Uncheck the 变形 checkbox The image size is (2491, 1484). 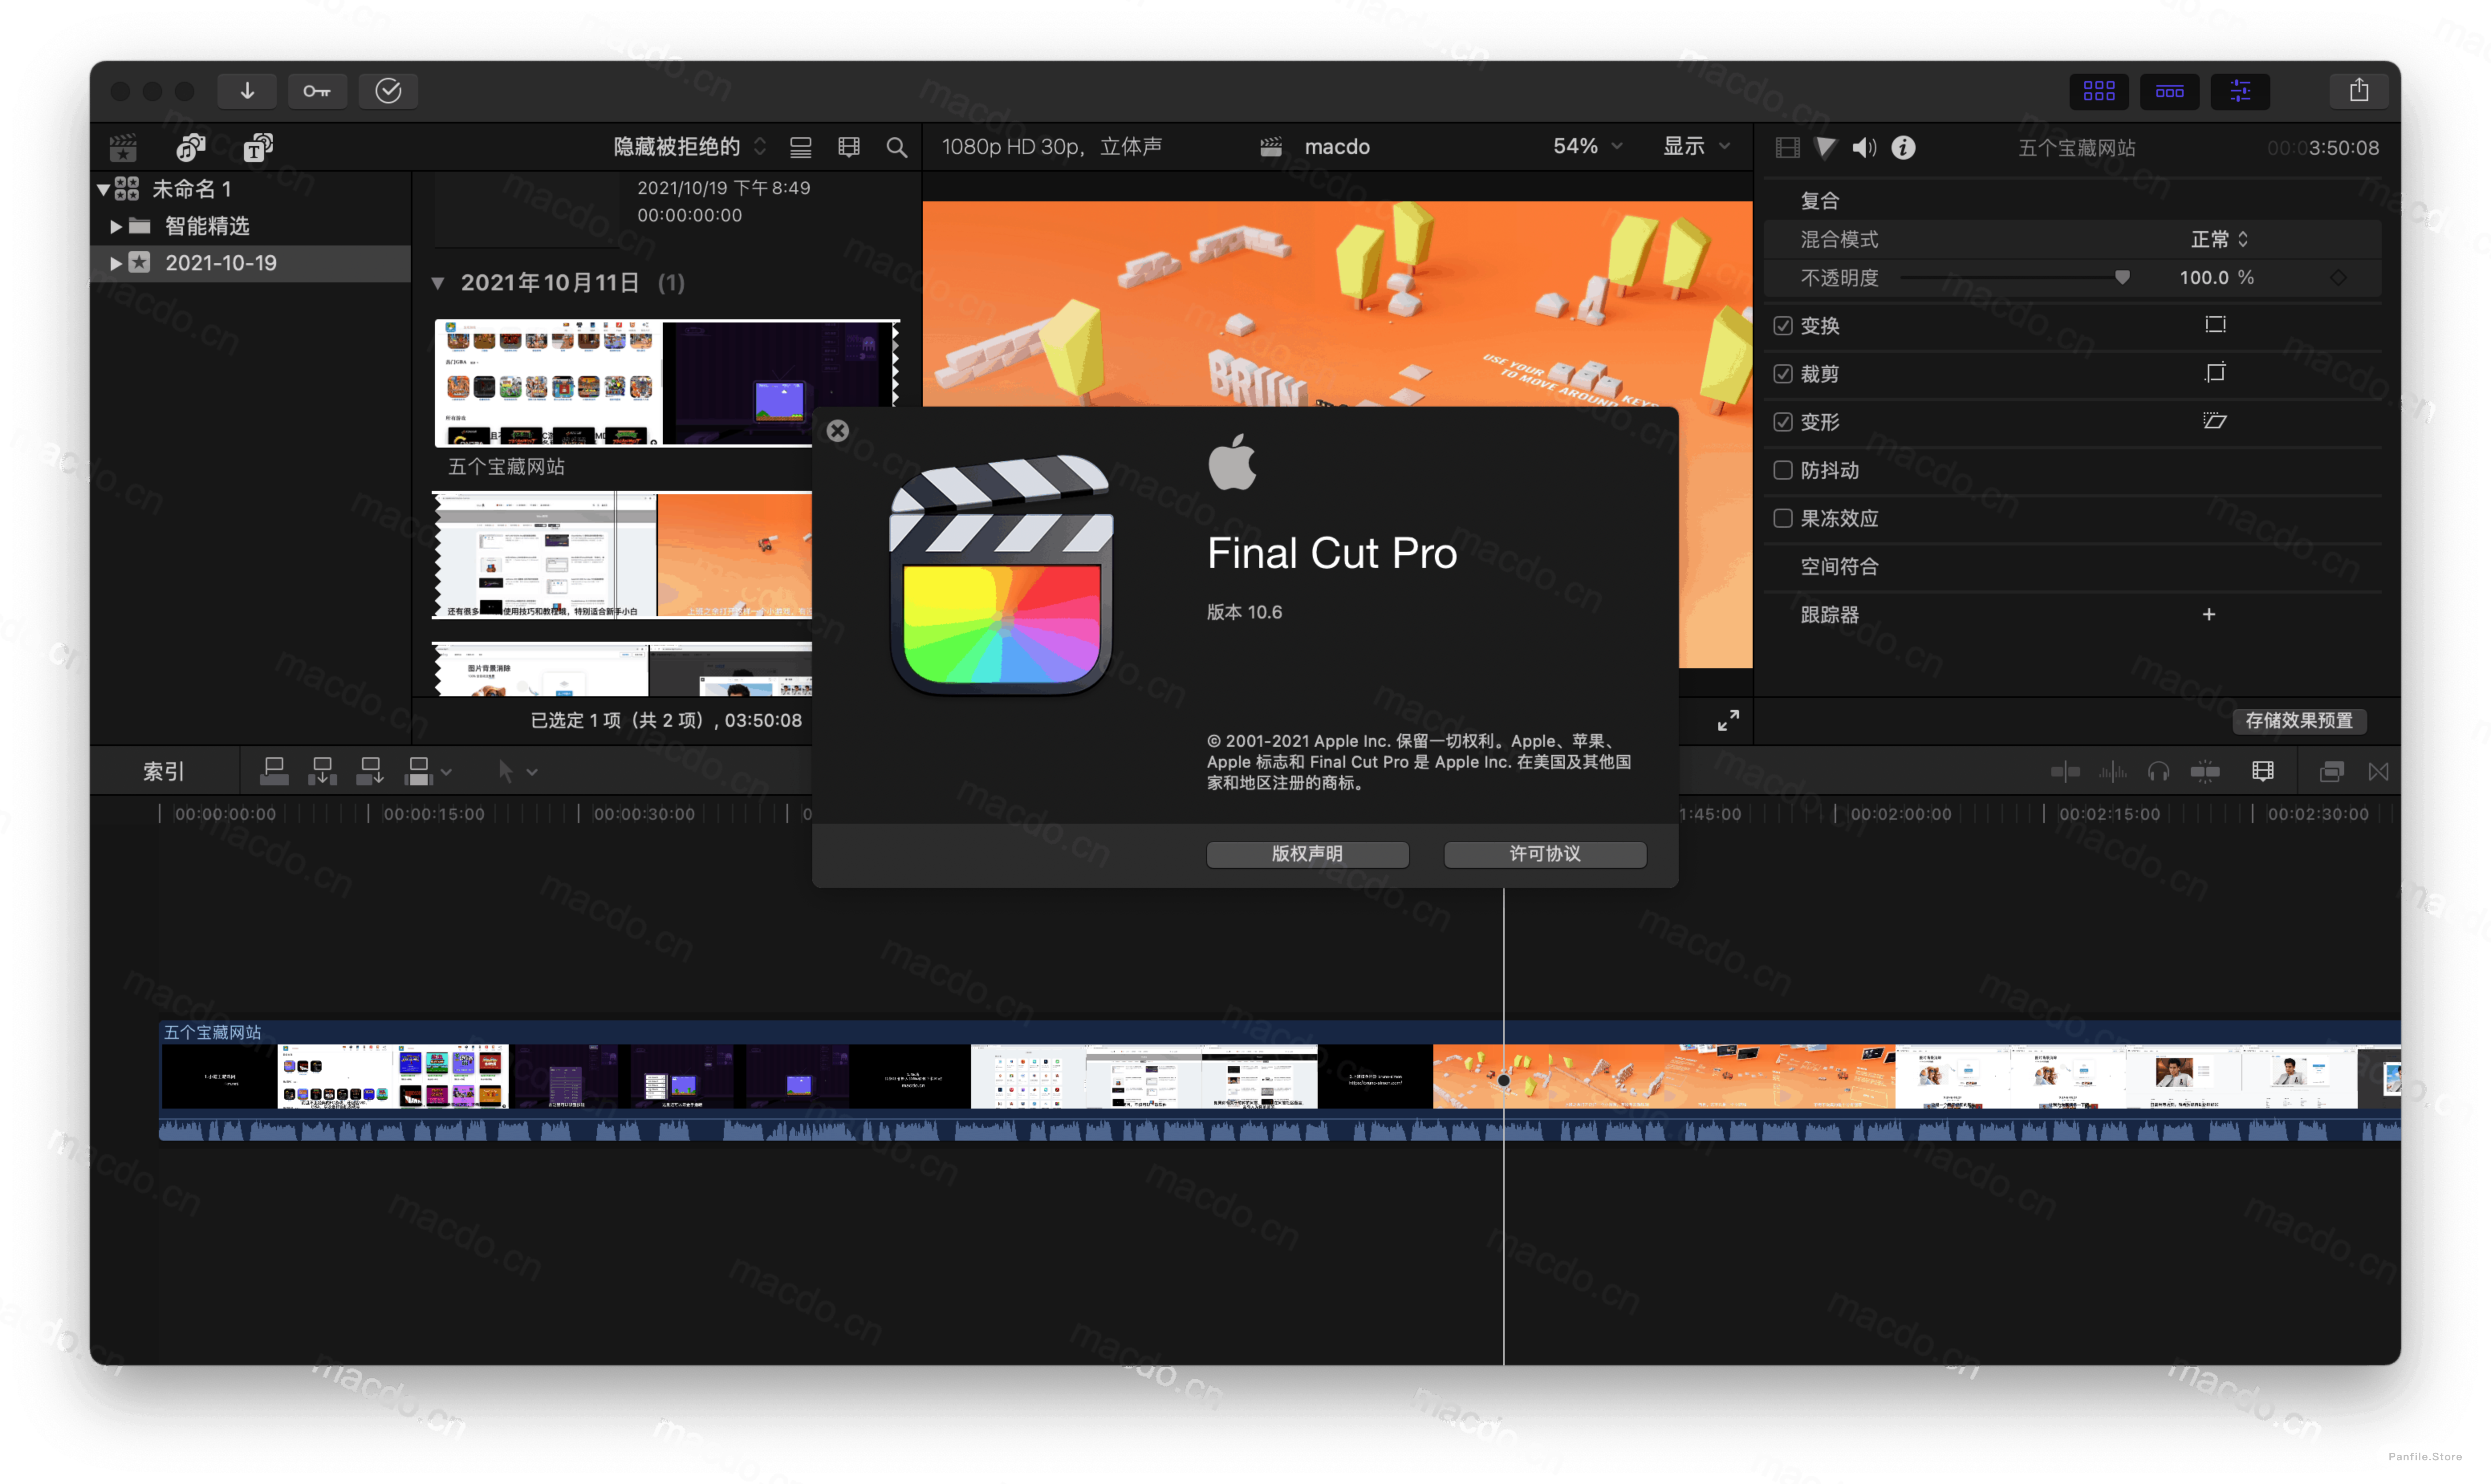click(1783, 422)
